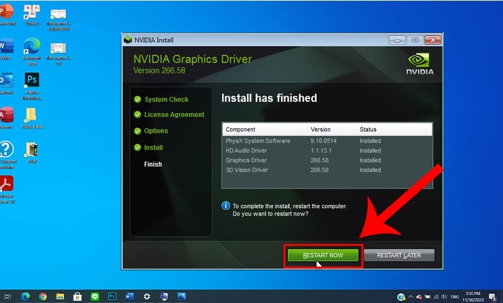Open LINE app in taskbar
The width and height of the screenshot is (503, 303).
click(x=95, y=297)
